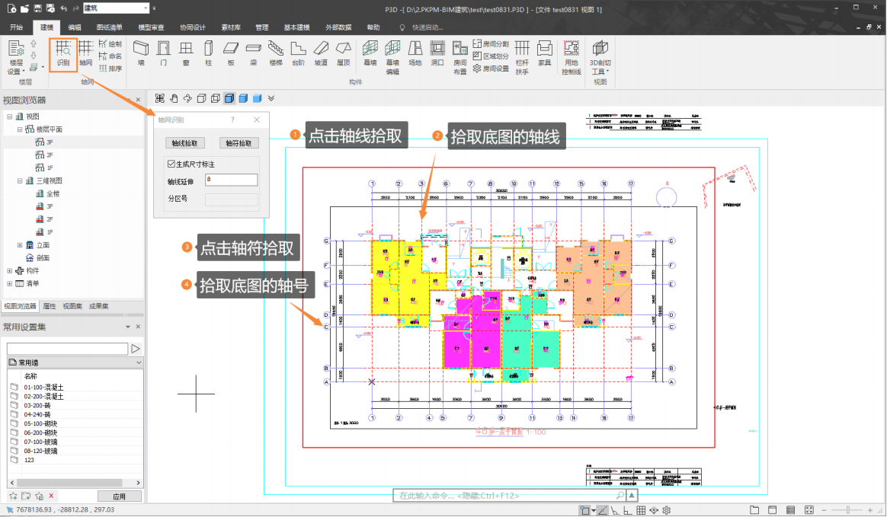Toggle the 生成尺寸标注 checkbox

click(x=171, y=164)
